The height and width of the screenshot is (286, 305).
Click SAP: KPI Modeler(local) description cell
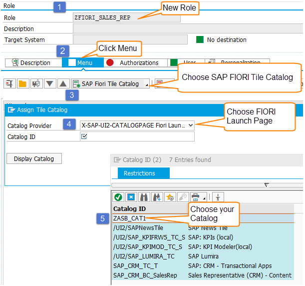(220, 247)
